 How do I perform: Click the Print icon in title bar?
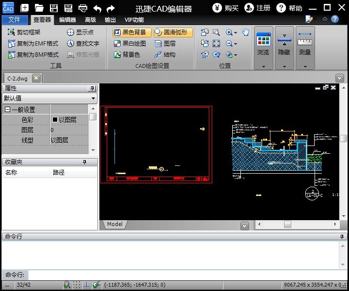pyautogui.click(x=83, y=8)
